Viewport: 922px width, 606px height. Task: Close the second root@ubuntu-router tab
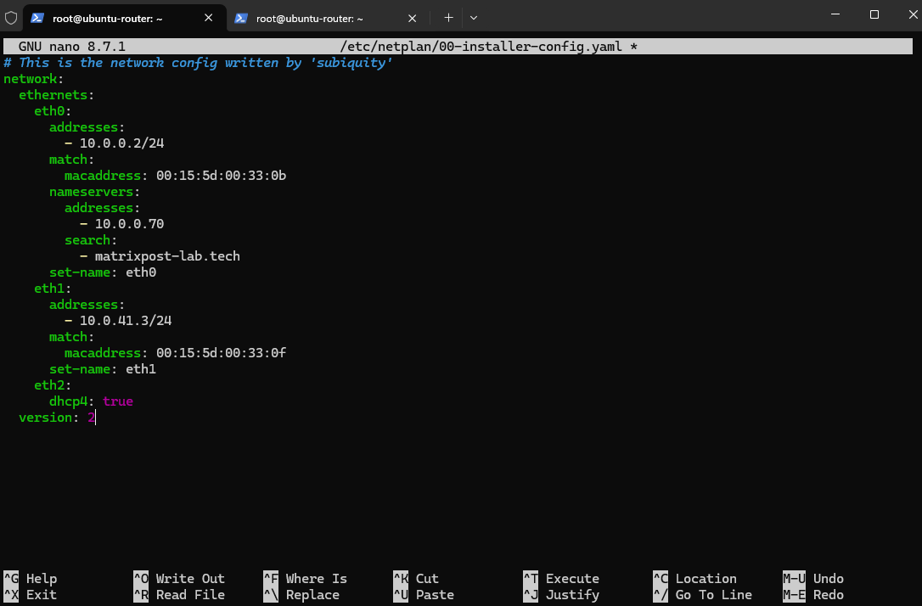tap(412, 18)
